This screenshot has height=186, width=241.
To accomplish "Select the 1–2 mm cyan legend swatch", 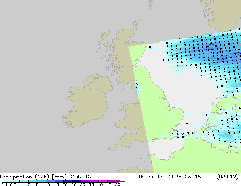I will (24, 181).
